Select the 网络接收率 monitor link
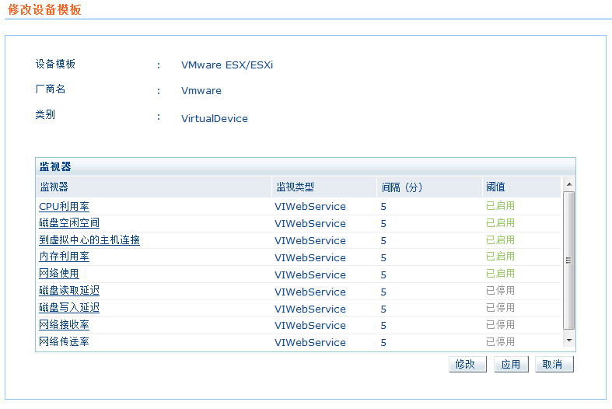The height and width of the screenshot is (409, 612). (x=64, y=326)
